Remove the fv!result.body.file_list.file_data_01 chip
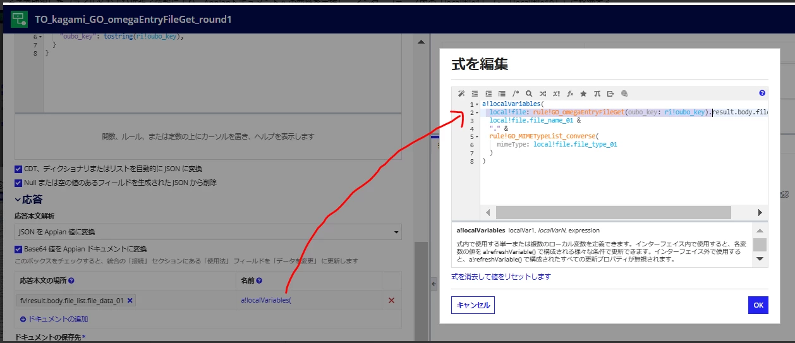Screen dimensions: 795x343 (x=130, y=301)
